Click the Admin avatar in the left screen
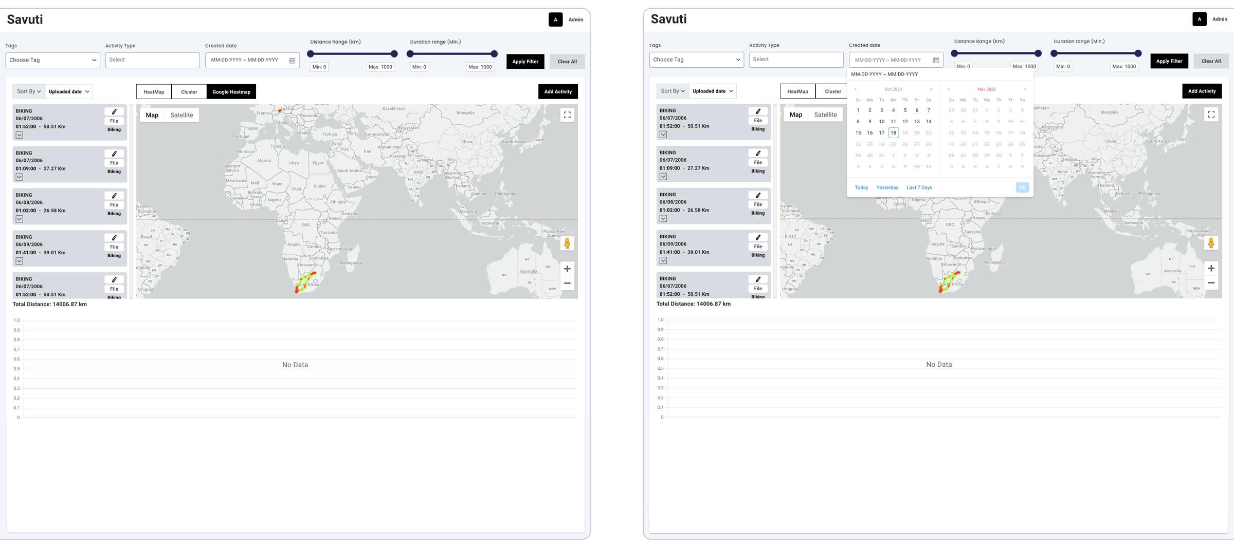This screenshot has height=548, width=1234. 555,20
